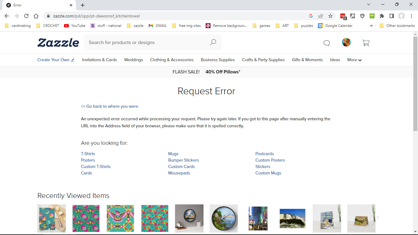The image size is (418, 235).
Task: Open Invitations & Cards menu
Action: click(99, 60)
